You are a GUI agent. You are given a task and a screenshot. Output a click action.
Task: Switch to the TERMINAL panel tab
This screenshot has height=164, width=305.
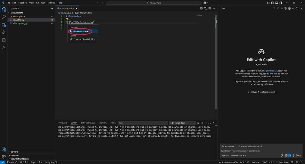(103, 123)
